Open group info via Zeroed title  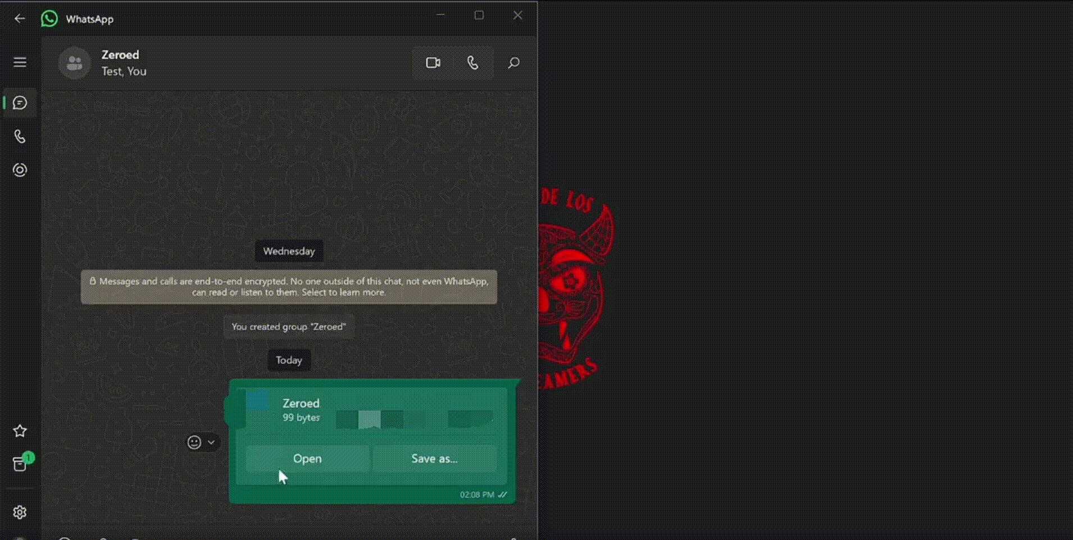120,55
